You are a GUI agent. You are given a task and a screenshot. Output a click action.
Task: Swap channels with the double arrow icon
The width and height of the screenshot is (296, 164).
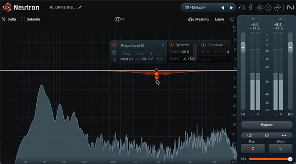(x=284, y=135)
